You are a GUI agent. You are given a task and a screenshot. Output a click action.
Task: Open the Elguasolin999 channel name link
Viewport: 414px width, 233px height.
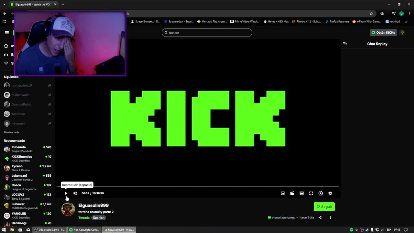tap(93, 205)
